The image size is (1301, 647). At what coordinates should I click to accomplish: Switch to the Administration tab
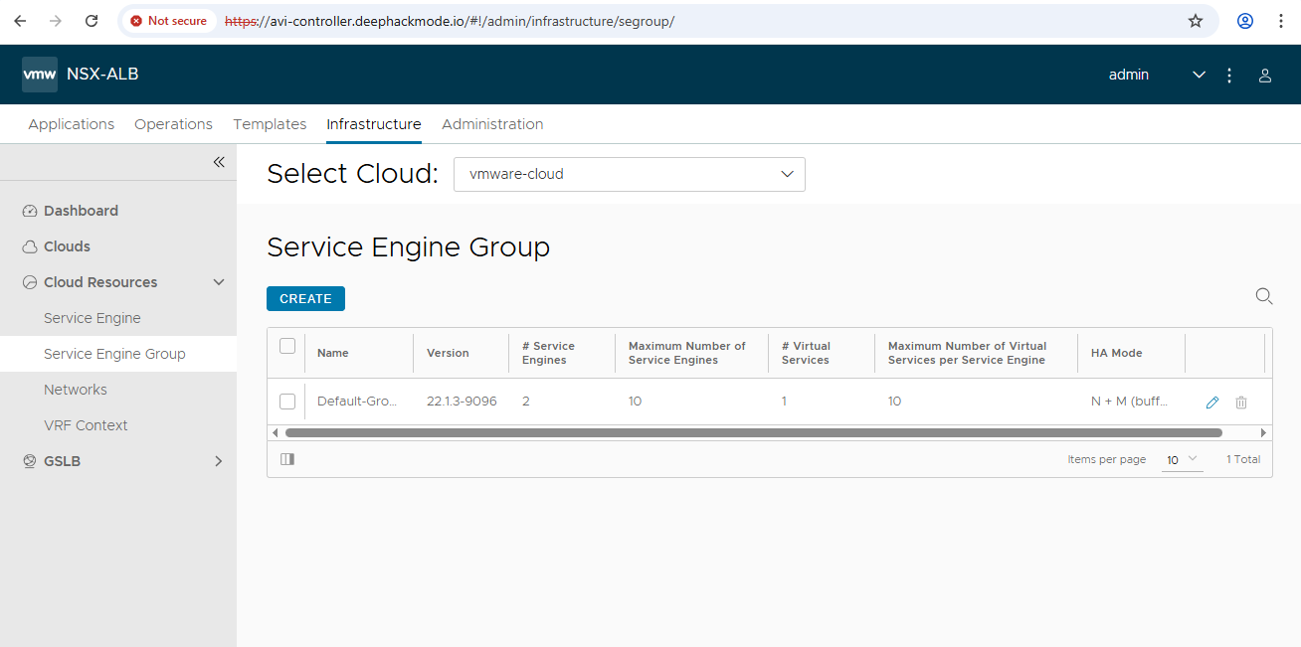[492, 124]
